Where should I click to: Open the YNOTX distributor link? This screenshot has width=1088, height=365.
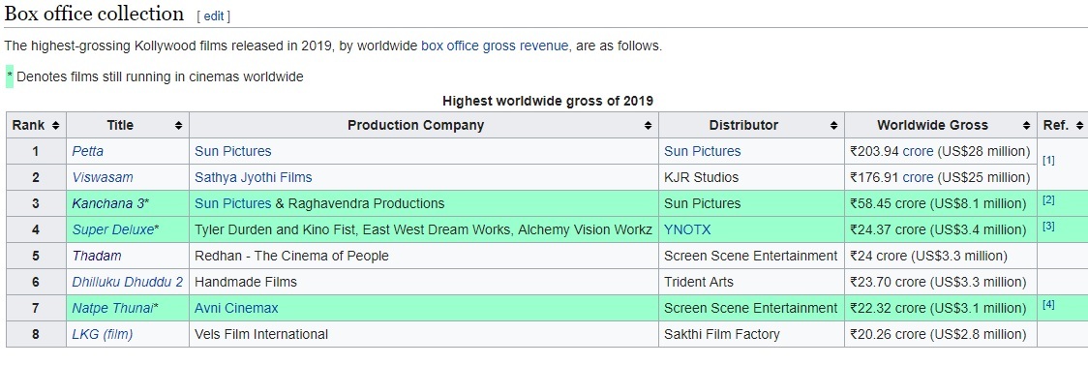(x=687, y=229)
